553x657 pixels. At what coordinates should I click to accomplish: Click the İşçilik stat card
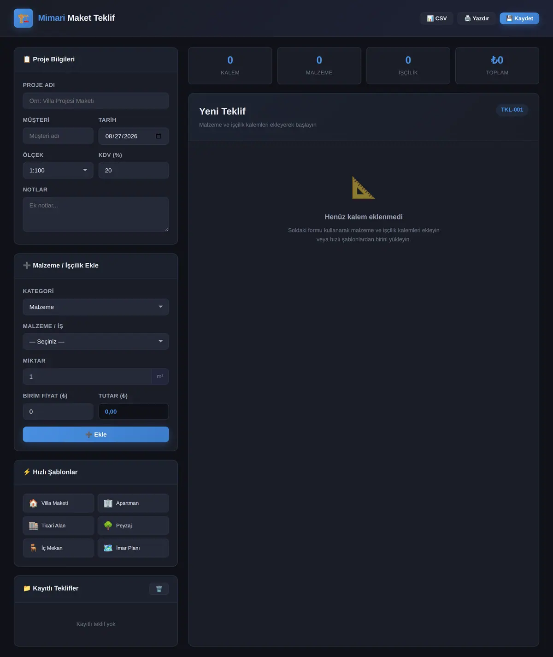pyautogui.click(x=408, y=65)
